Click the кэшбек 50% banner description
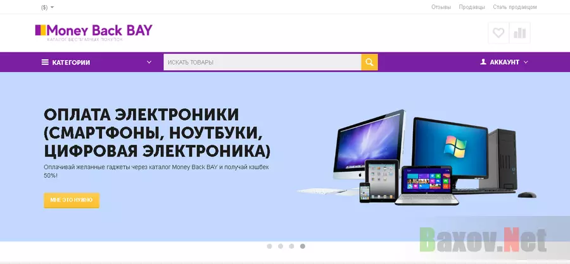This screenshot has width=570, height=264. [156, 171]
